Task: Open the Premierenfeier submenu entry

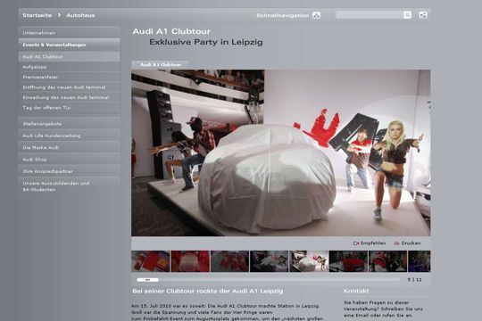Action: (69, 77)
